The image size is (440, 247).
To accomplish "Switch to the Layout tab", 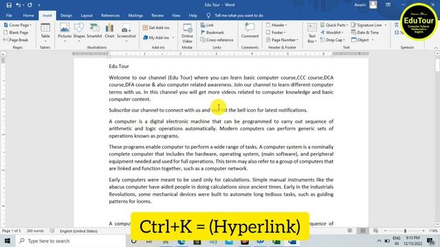I will click(87, 15).
